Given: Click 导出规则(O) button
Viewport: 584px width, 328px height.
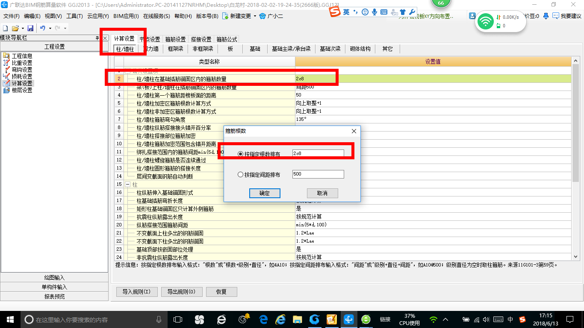Looking at the screenshot, I should 182,292.
